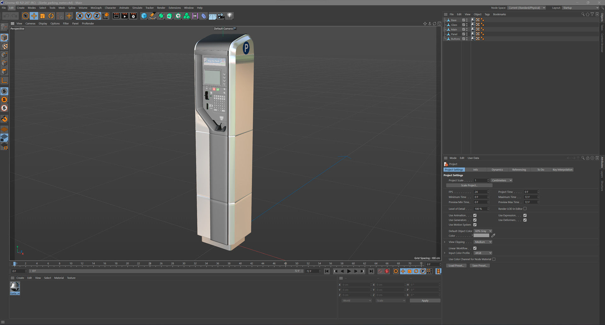Click the MoGraph cloner icon

[x=187, y=16]
